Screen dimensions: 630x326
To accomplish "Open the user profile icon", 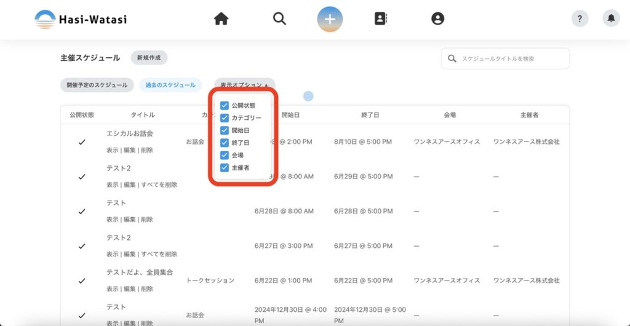I will 437,19.
